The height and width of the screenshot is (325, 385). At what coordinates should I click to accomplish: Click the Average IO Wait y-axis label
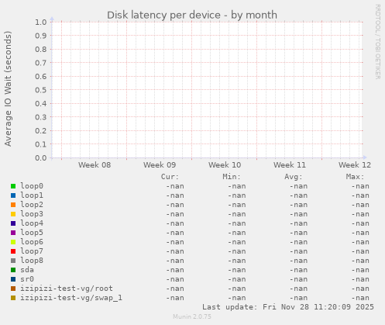click(x=8, y=88)
